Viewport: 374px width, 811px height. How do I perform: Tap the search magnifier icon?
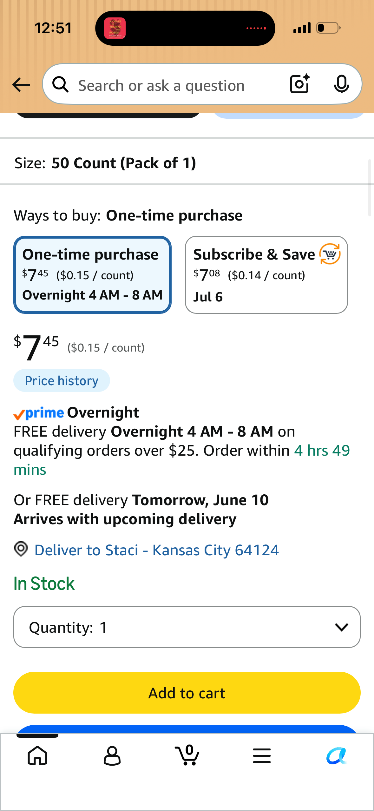click(60, 84)
